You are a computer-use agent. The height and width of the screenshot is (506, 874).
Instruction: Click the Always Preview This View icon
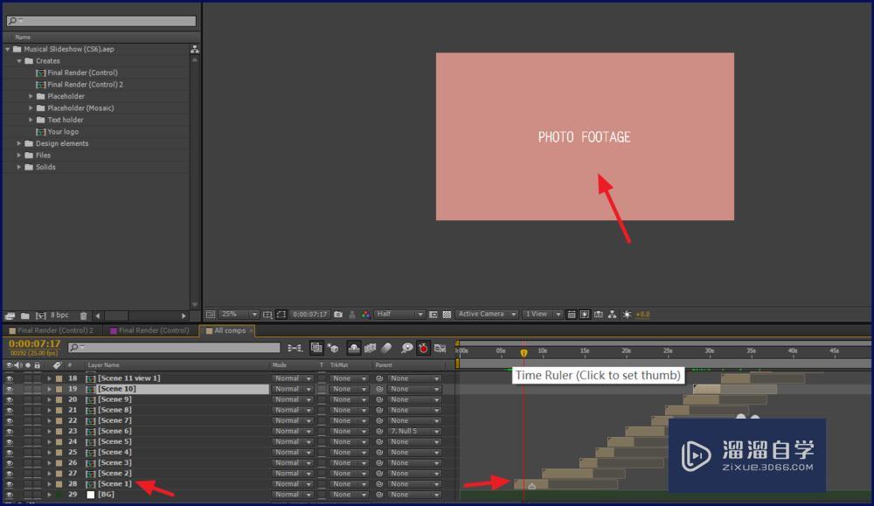[x=211, y=315]
